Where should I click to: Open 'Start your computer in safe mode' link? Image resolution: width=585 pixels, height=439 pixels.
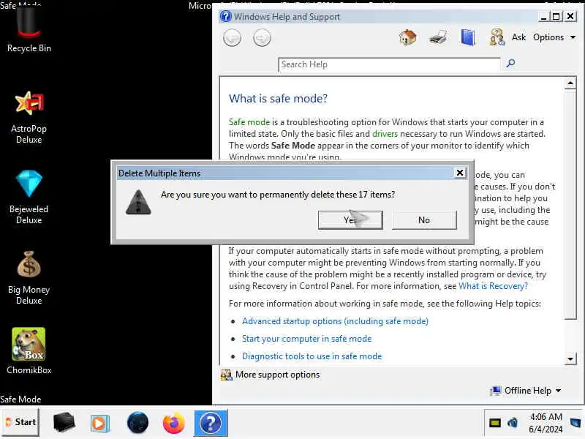(x=306, y=339)
